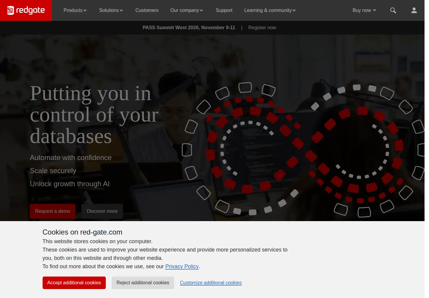Image resolution: width=429 pixels, height=298 pixels.
Task: Click the Redgate logo
Action: [26, 10]
